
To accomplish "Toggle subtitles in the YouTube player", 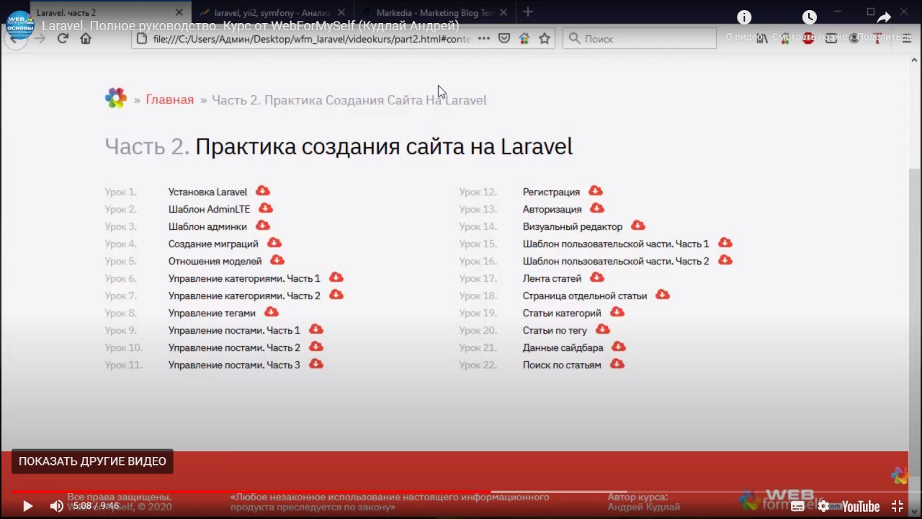I will [797, 506].
